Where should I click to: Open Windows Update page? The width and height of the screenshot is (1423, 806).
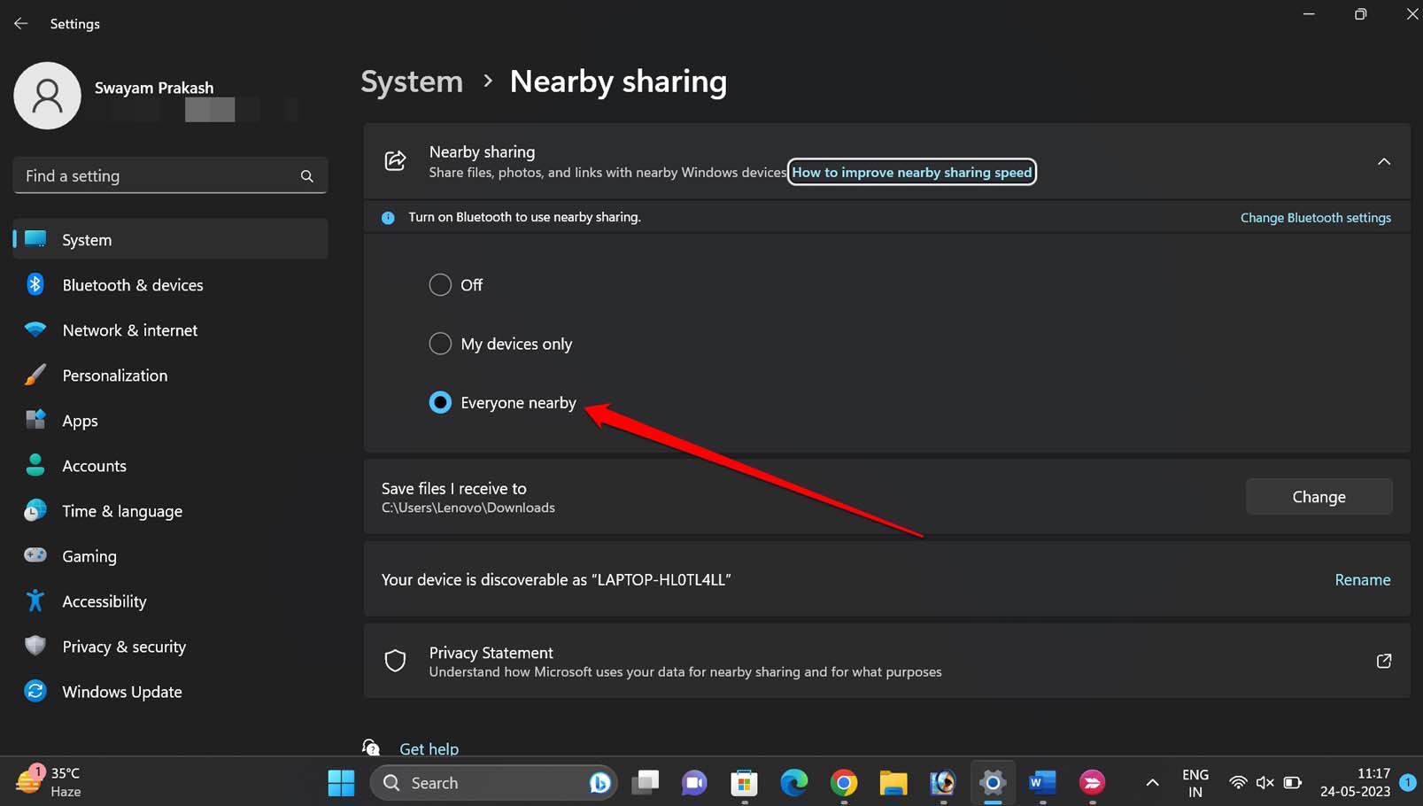(170, 691)
